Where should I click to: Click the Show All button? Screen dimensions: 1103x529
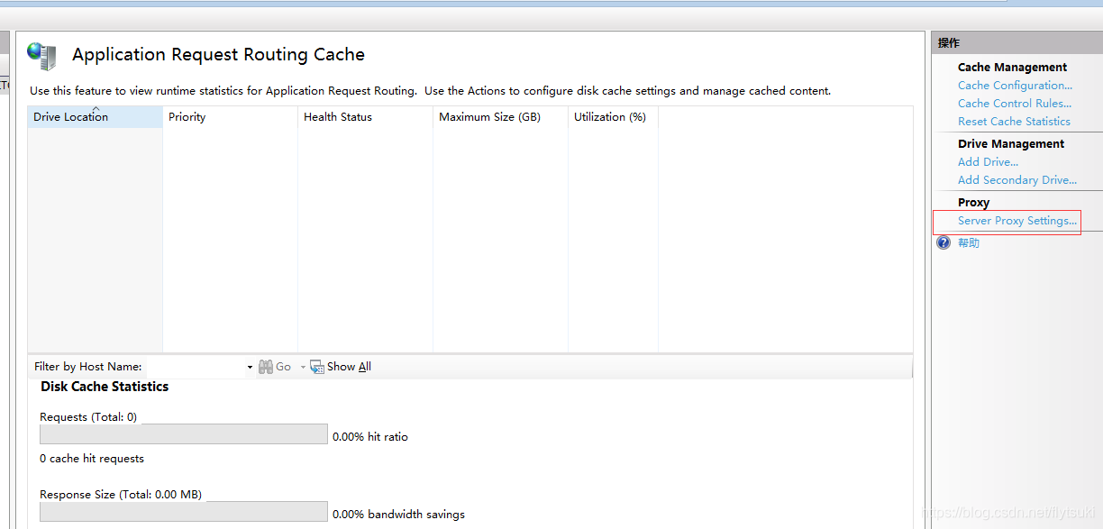[x=341, y=367]
